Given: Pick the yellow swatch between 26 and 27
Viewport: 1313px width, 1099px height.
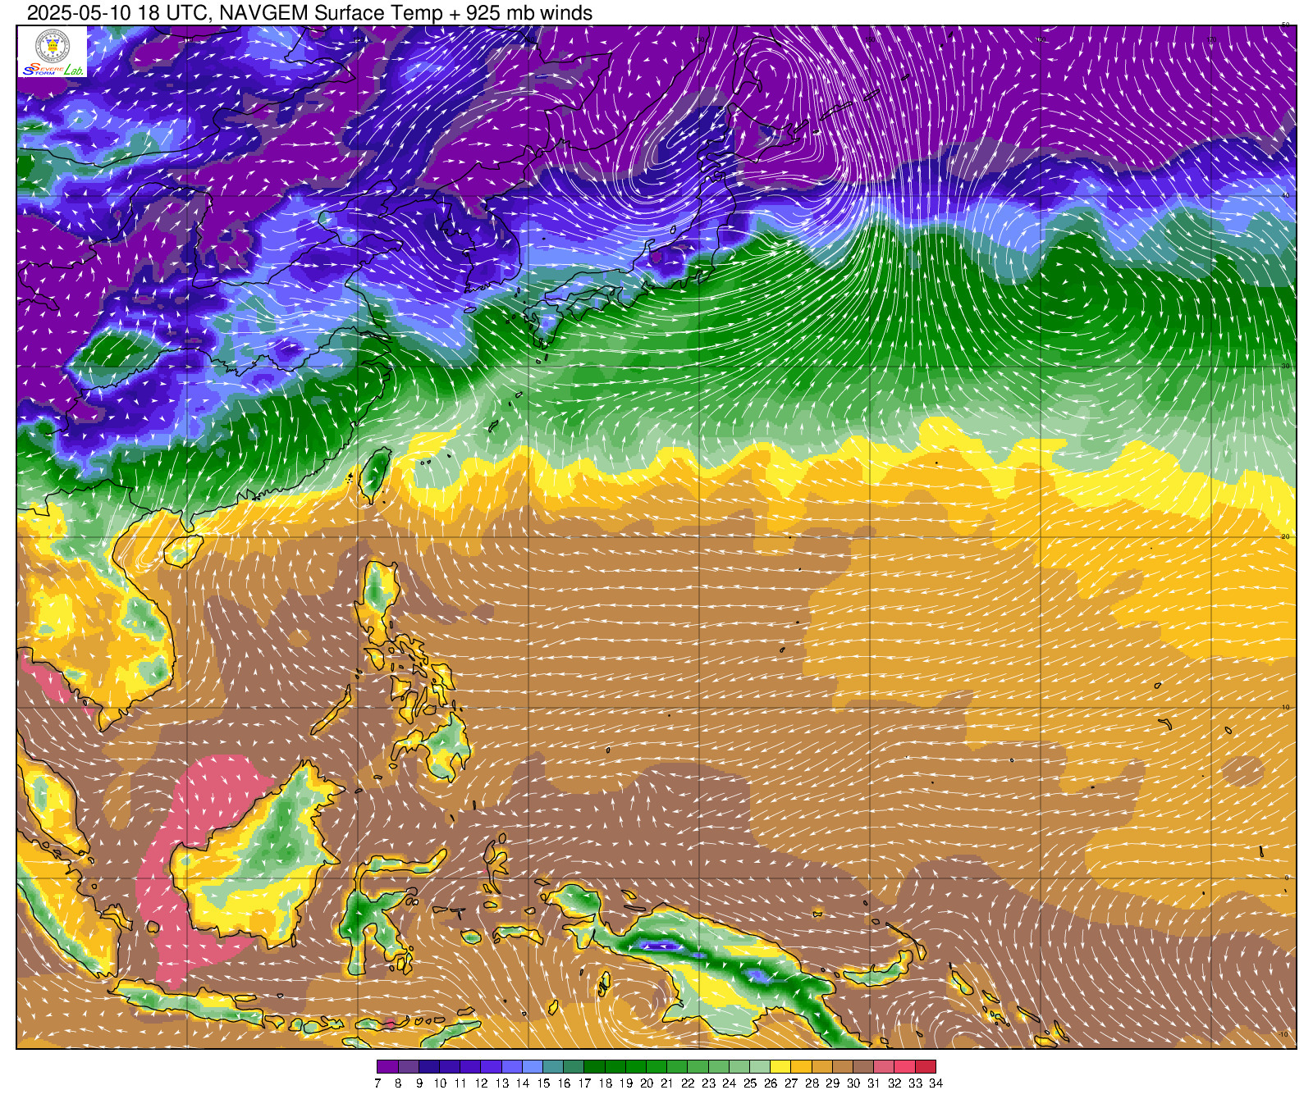Looking at the screenshot, I should click(780, 1067).
